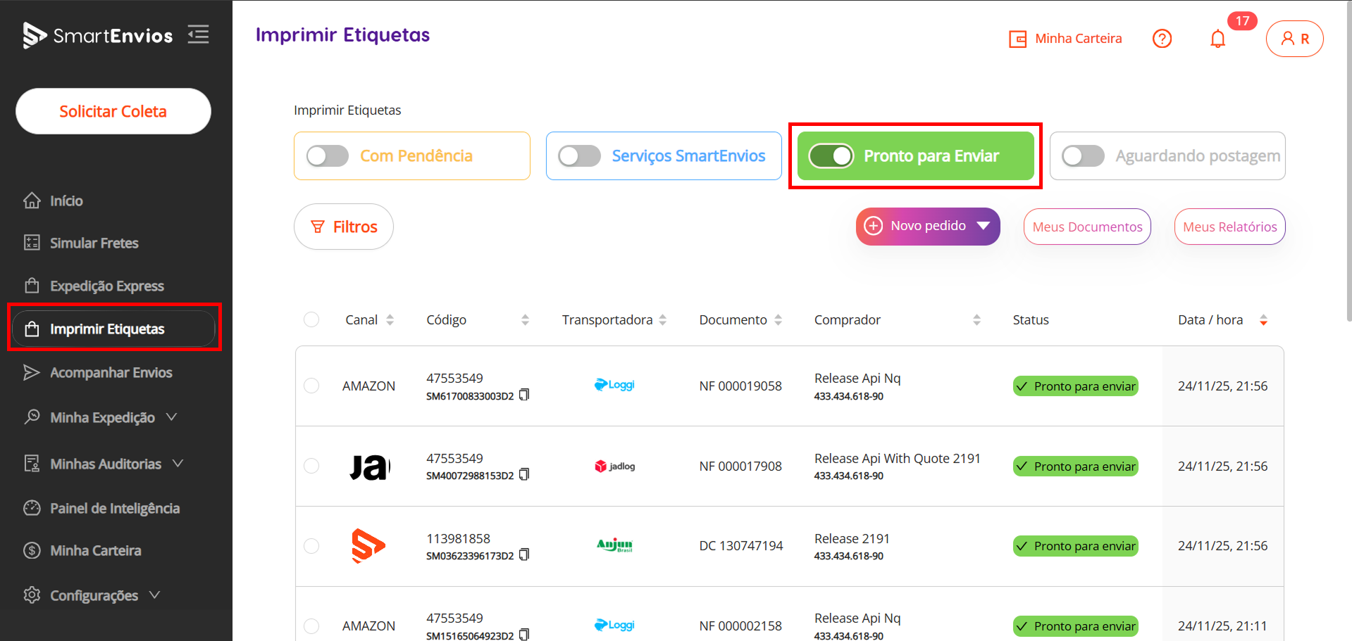The image size is (1352, 641).
Task: Copy tracking code SM03623396173D2
Action: click(x=524, y=555)
